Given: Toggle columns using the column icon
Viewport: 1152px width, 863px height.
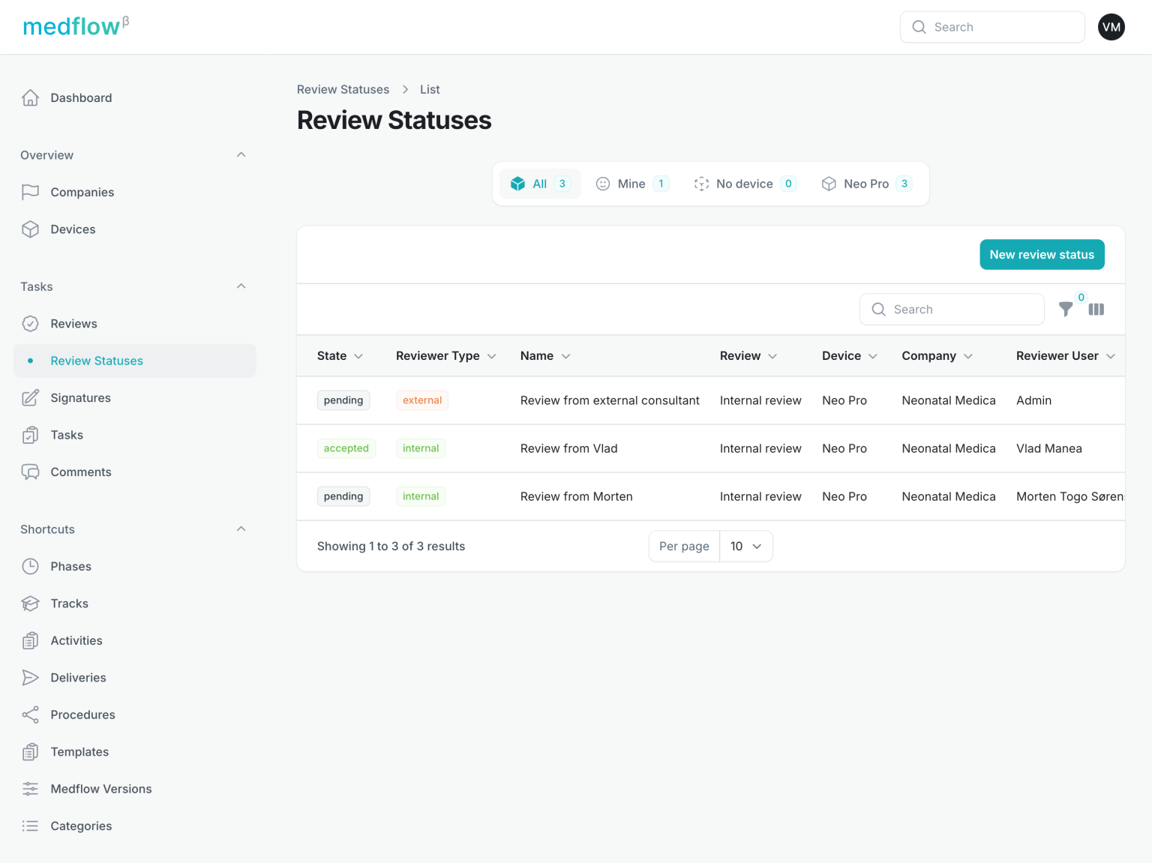Looking at the screenshot, I should pyautogui.click(x=1096, y=309).
